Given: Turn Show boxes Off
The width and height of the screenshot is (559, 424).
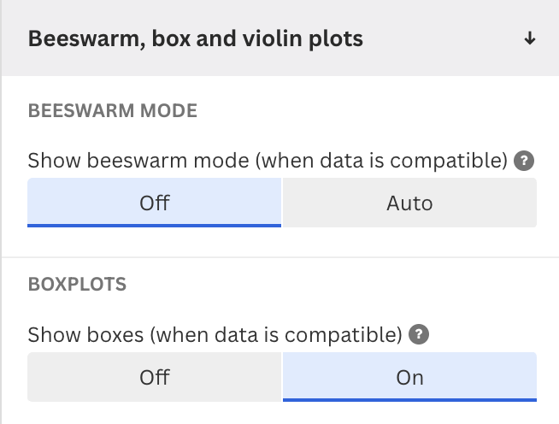Looking at the screenshot, I should tap(155, 377).
